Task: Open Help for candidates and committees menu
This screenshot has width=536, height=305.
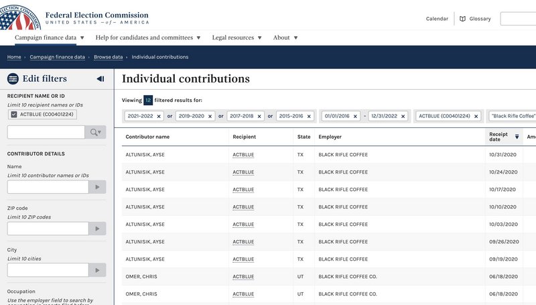Action: pos(147,38)
